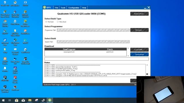Click the Task View taskbar icon
Viewport: 184px width, 103px height.
pyautogui.click(x=10, y=100)
